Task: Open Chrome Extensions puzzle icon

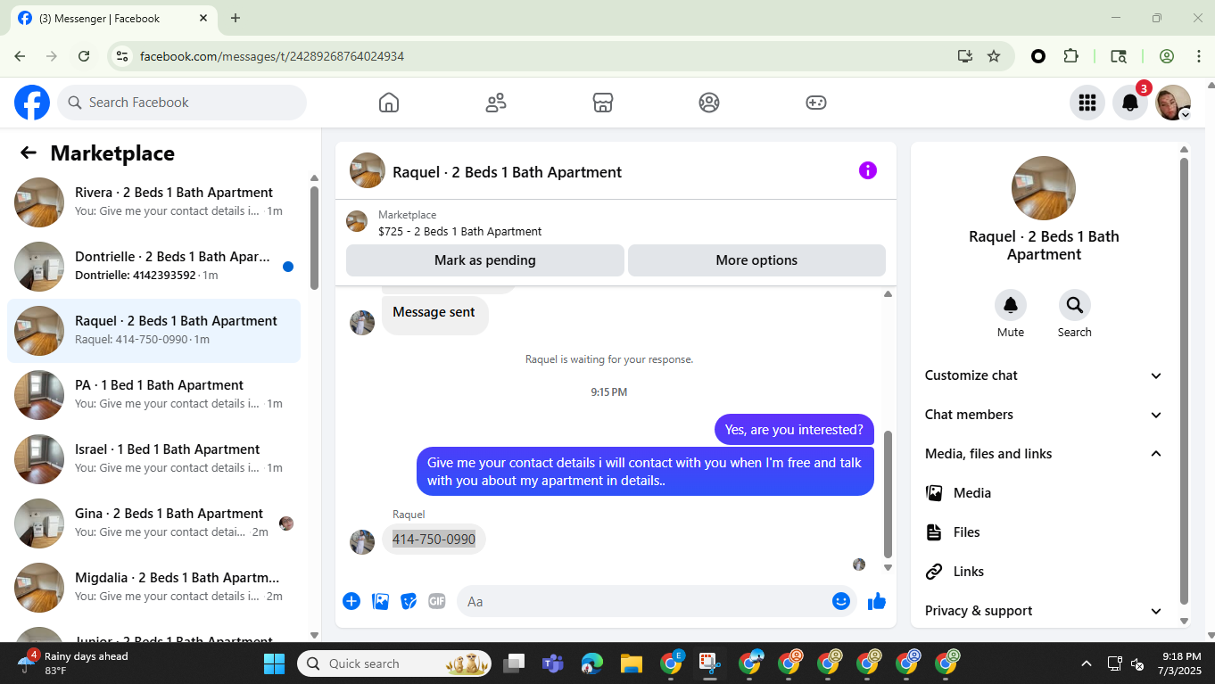Action: point(1071,56)
